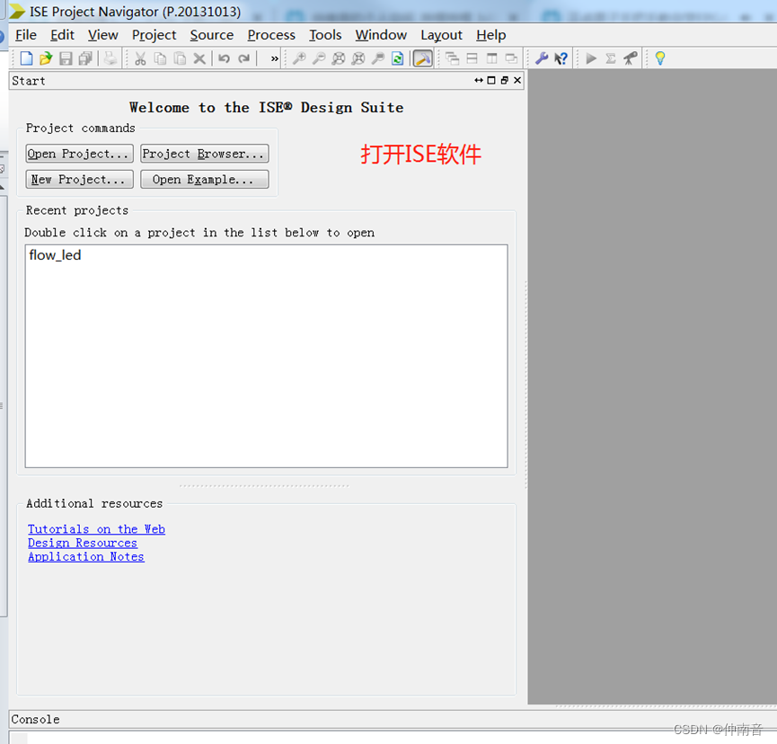Open the View menu

[103, 35]
